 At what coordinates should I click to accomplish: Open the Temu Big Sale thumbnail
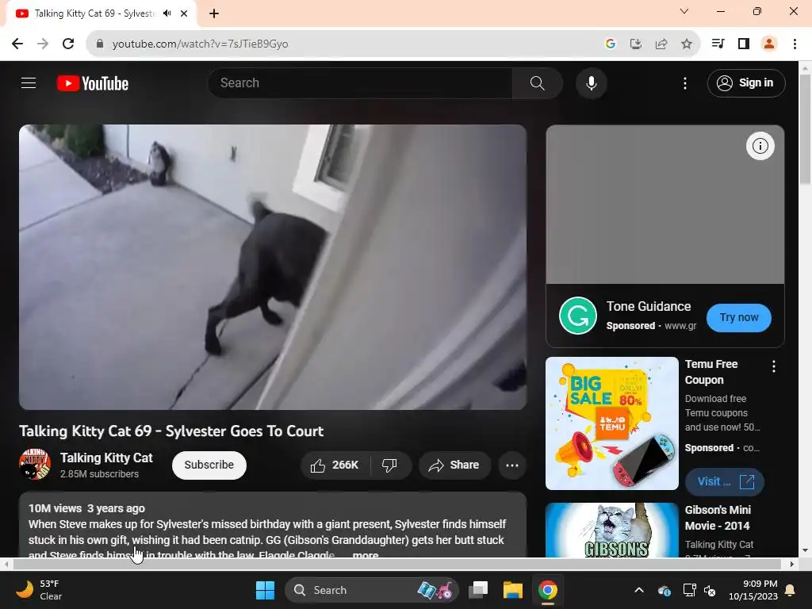point(611,423)
